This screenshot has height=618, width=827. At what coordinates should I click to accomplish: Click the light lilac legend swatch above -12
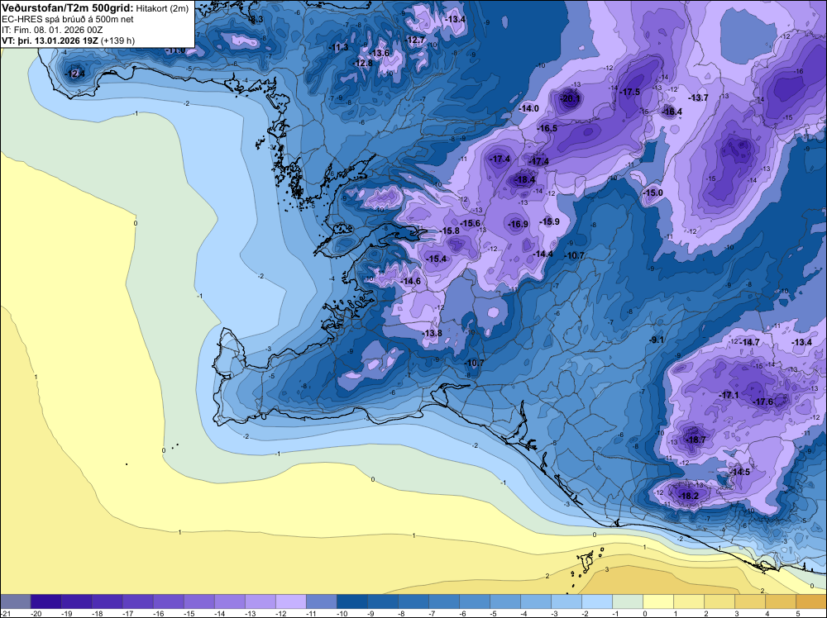pos(290,601)
